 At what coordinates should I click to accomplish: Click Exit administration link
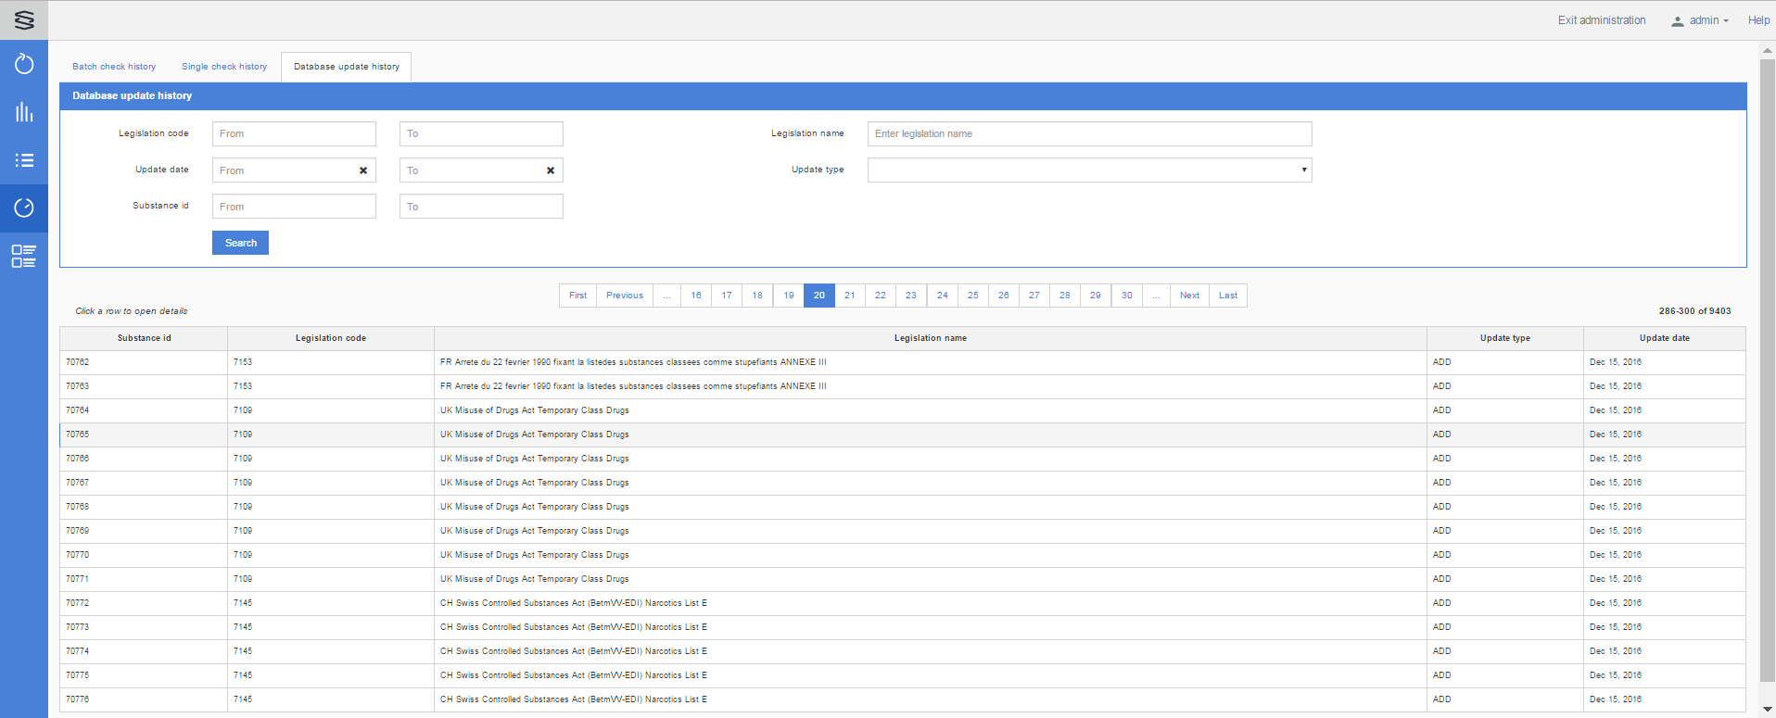1601,20
